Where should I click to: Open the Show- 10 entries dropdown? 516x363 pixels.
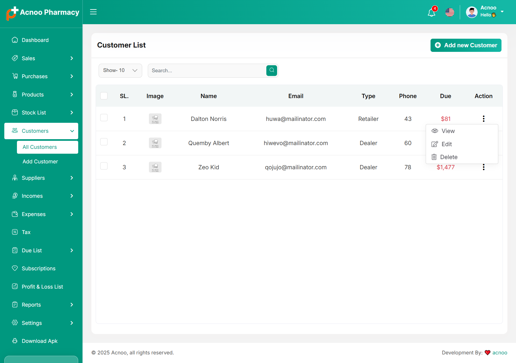pos(120,70)
